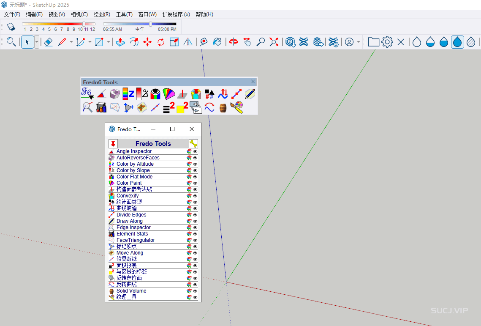This screenshot has width=481, height=326.
Task: Select the Push/Pull tool
Action: coord(120,42)
